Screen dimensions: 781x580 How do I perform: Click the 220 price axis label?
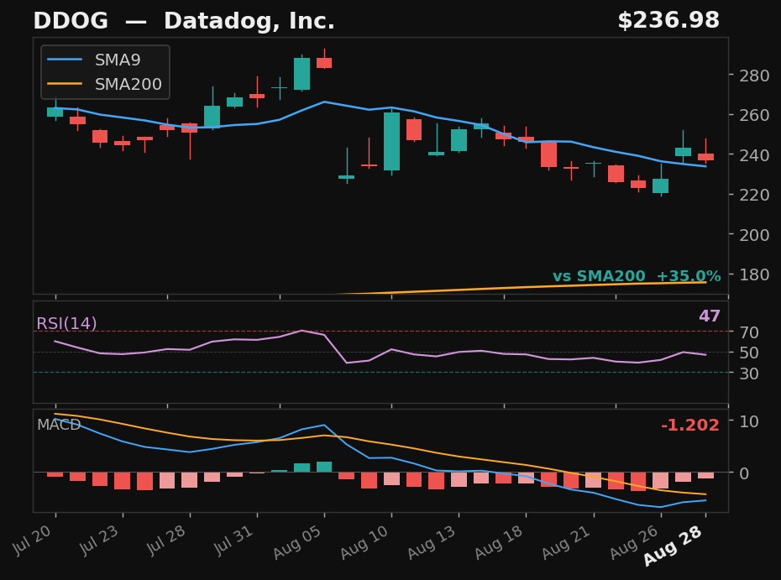754,195
